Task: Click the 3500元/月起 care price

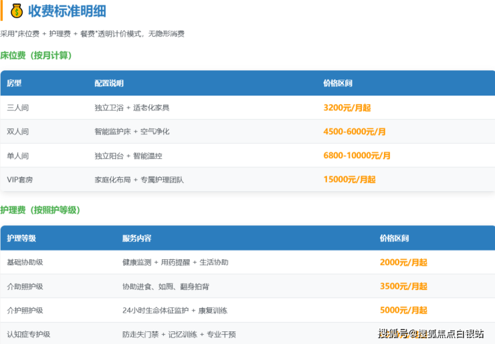Action: coord(403,287)
